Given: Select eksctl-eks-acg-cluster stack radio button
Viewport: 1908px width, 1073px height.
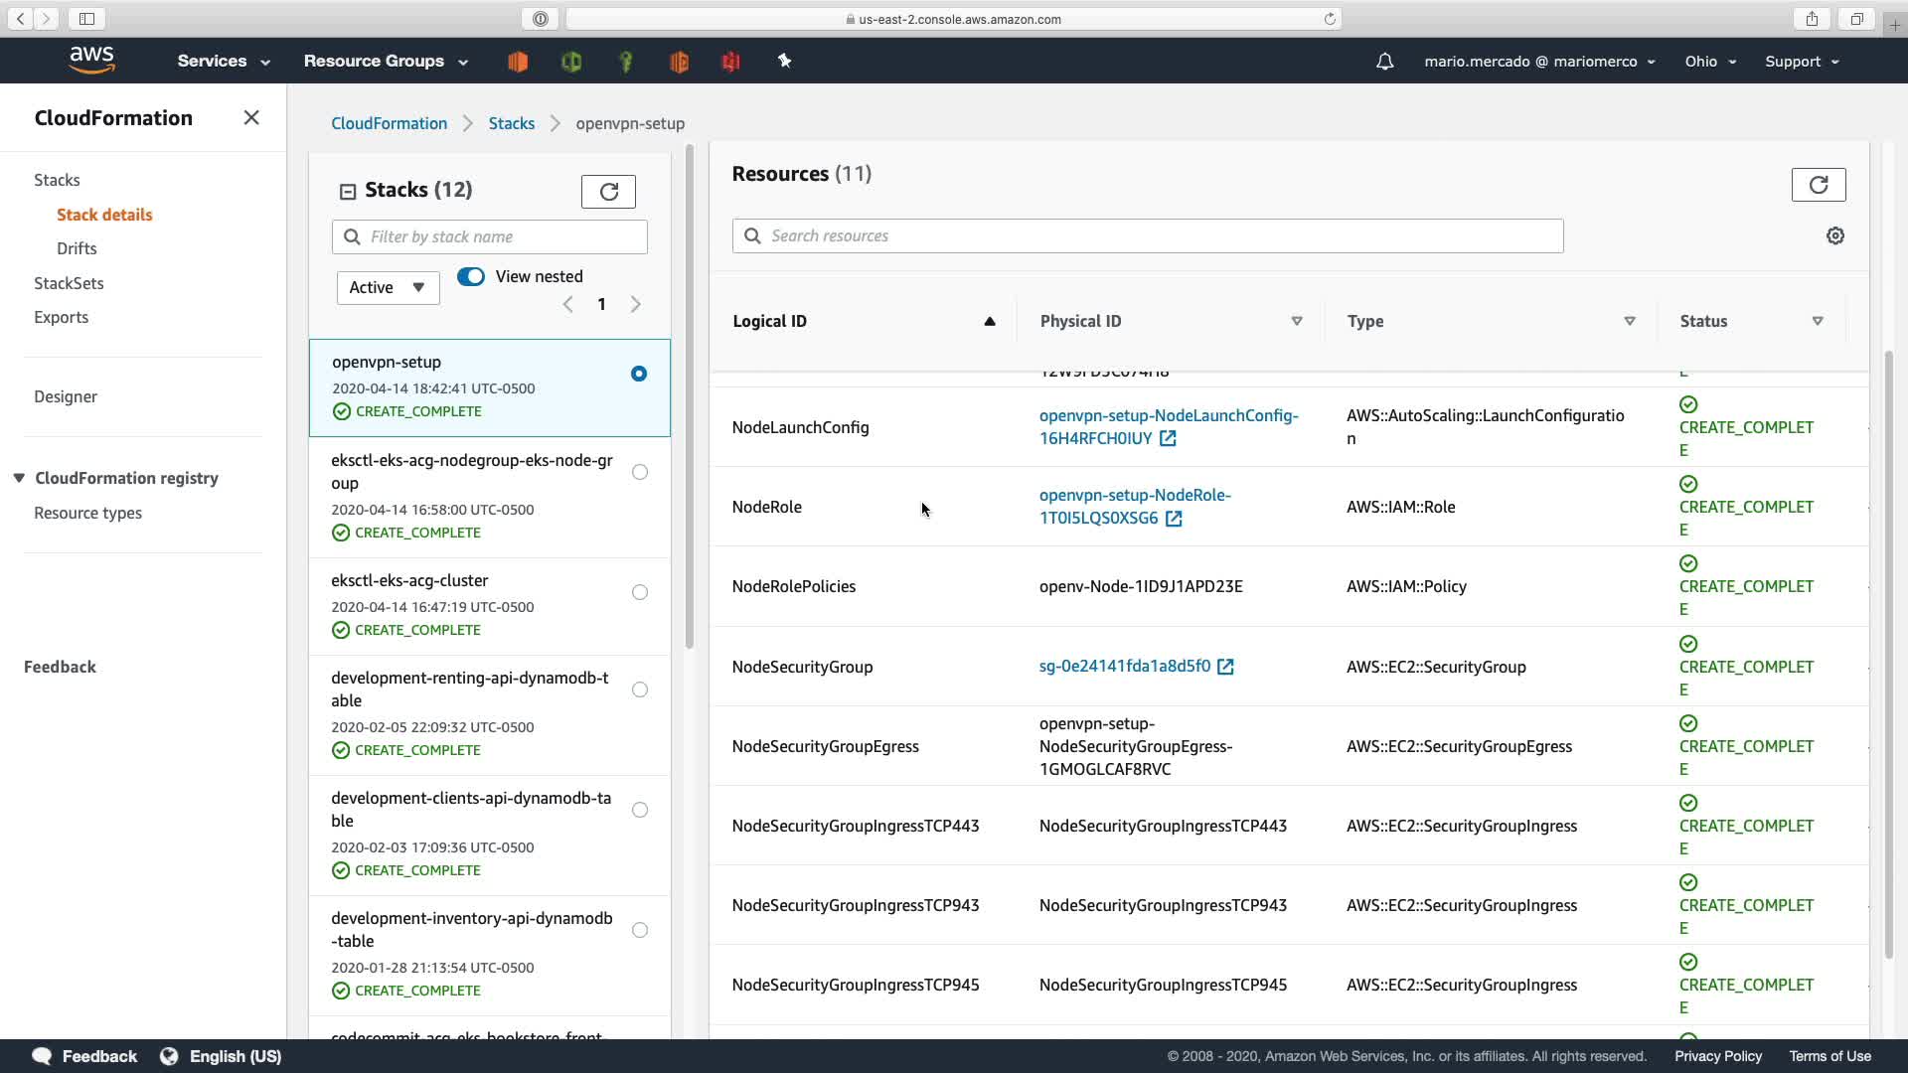Looking at the screenshot, I should click(640, 592).
